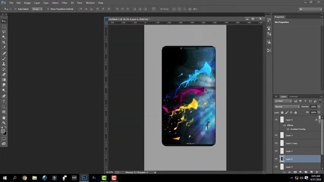Viewport: 324px width, 182px height.
Task: Select the Lasso tool
Action: (4, 32)
